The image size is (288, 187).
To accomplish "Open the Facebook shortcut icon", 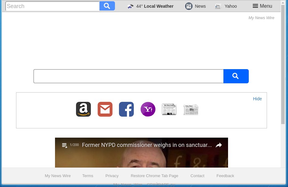I will click(126, 109).
